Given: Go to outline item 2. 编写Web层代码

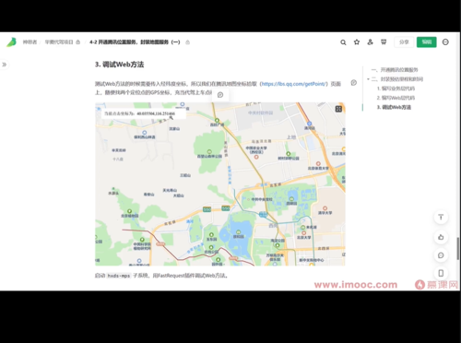Looking at the screenshot, I should pos(396,98).
